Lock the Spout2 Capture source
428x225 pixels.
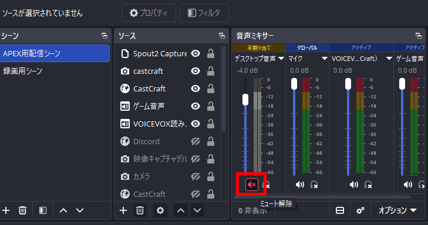click(210, 54)
